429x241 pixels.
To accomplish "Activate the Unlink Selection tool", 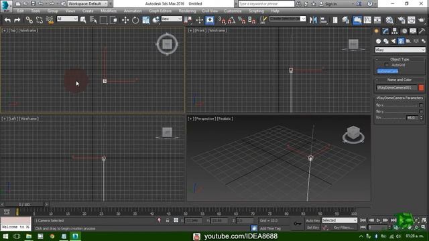I will click(40, 20).
